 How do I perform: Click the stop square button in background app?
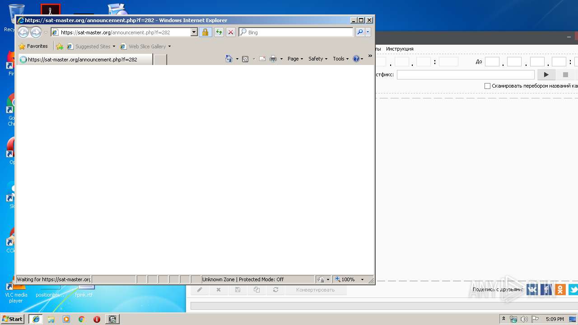click(565, 74)
